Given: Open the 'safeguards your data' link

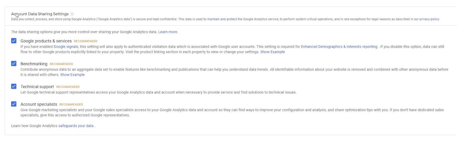Looking at the screenshot, I should pyautogui.click(x=76, y=126).
